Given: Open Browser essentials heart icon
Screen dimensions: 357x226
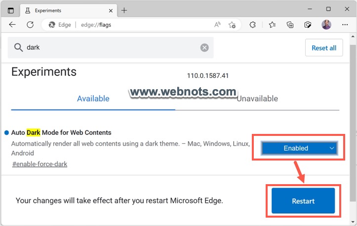Looking at the screenshot, I should 308,25.
